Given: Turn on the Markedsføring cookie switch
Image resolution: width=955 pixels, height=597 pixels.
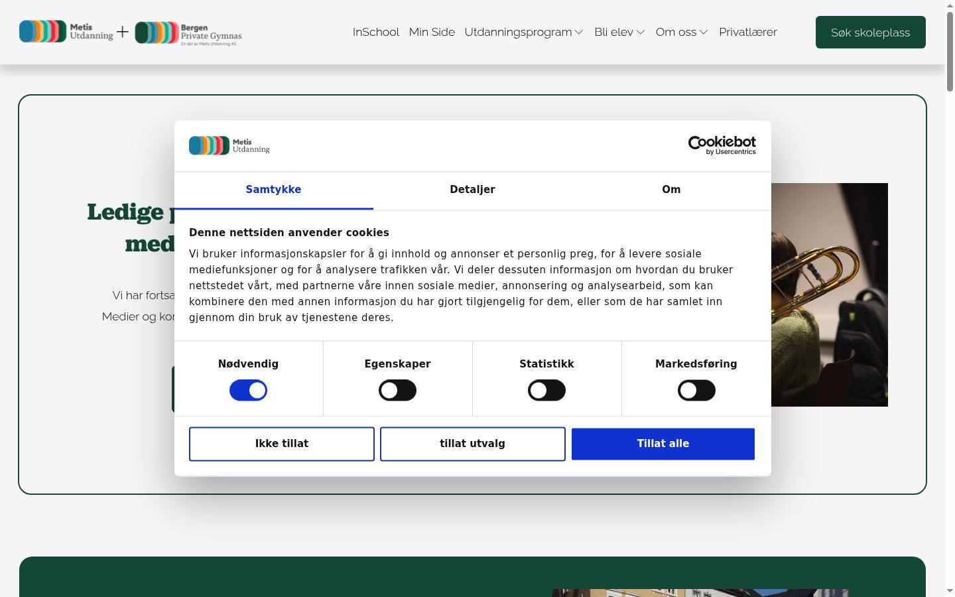Looking at the screenshot, I should (x=696, y=391).
